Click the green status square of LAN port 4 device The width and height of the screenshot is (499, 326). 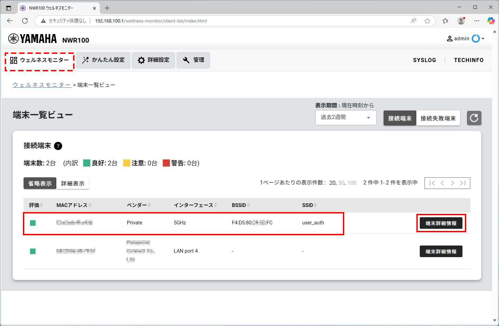point(33,251)
